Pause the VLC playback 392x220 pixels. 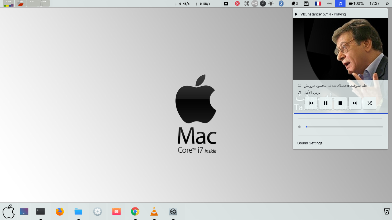tap(326, 103)
